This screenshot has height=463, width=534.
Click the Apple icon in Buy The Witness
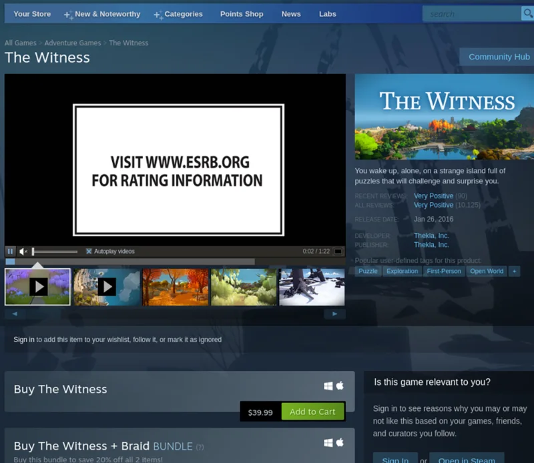(x=340, y=386)
